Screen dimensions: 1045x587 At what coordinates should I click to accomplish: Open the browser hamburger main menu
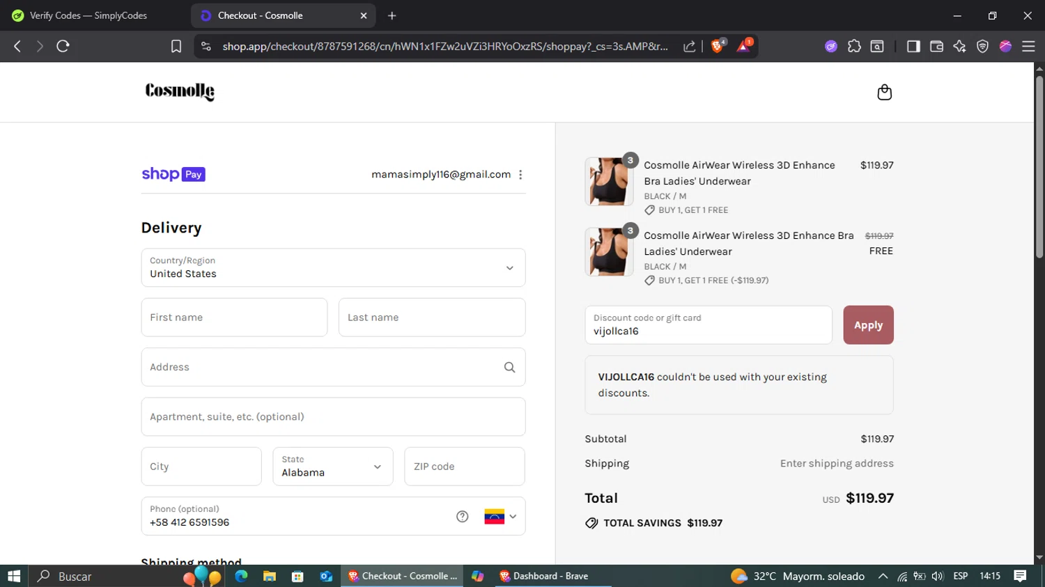(x=1028, y=46)
